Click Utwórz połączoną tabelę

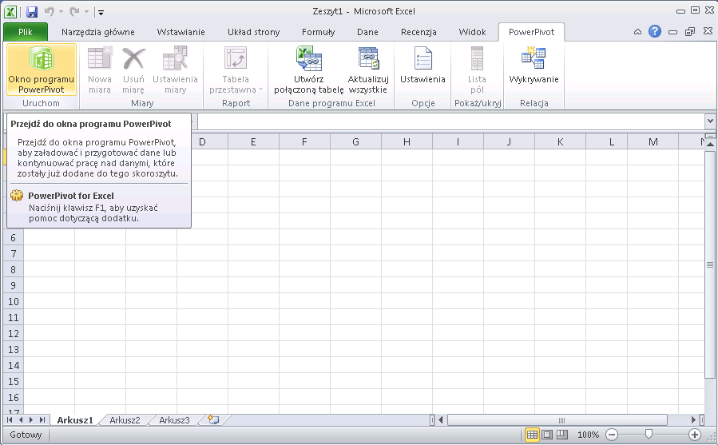click(x=308, y=70)
